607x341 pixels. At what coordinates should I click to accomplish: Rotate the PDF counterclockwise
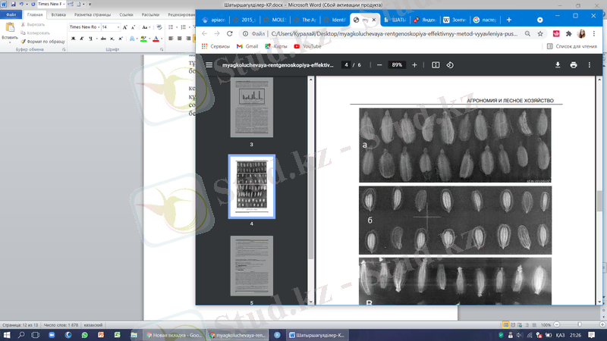pyautogui.click(x=450, y=65)
